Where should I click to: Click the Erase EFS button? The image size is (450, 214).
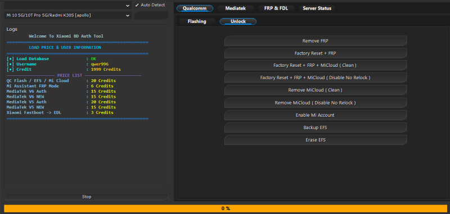coord(315,140)
